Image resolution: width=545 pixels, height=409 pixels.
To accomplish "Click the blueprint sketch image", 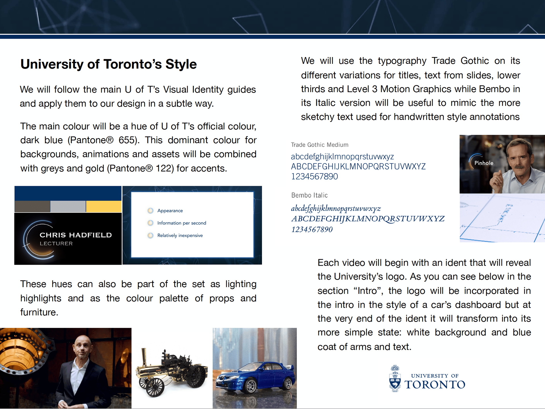I will pyautogui.click(x=502, y=218).
